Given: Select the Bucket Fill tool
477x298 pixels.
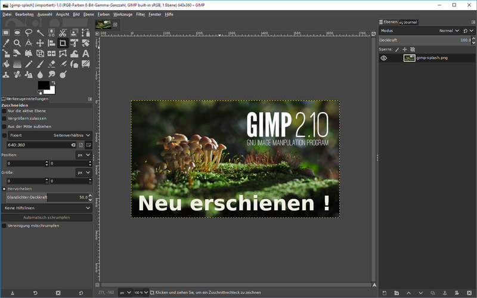Looking at the screenshot, I should point(6,64).
